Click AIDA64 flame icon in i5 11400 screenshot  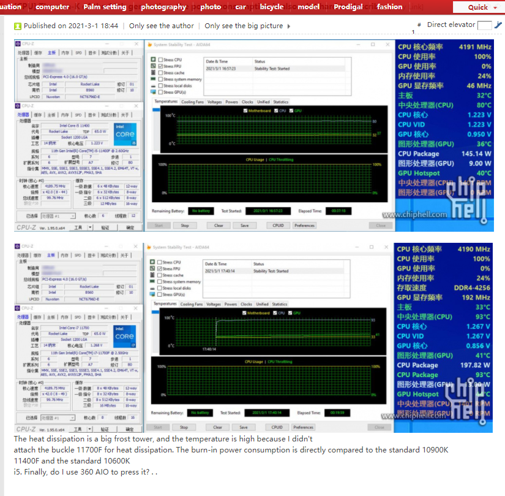[x=150, y=45]
